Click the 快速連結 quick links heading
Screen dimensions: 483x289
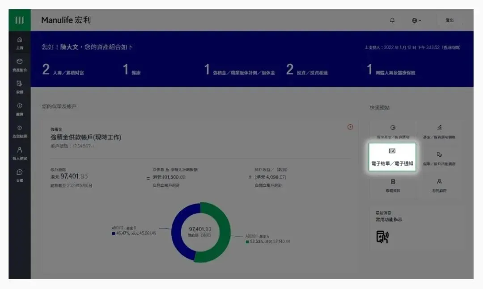380,108
